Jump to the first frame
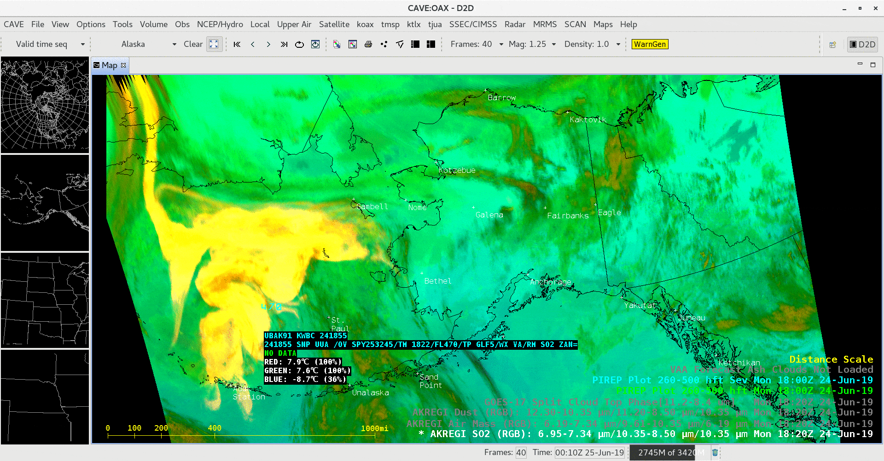 pos(237,44)
